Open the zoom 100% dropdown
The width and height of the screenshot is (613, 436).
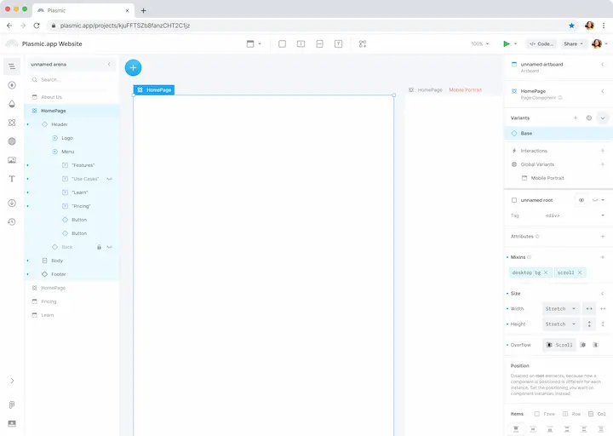[x=480, y=43]
